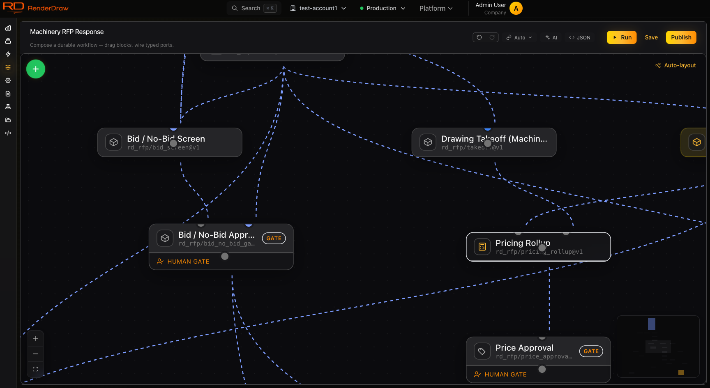Undo the last canvas change
Screen dimensions: 710x388
point(479,37)
